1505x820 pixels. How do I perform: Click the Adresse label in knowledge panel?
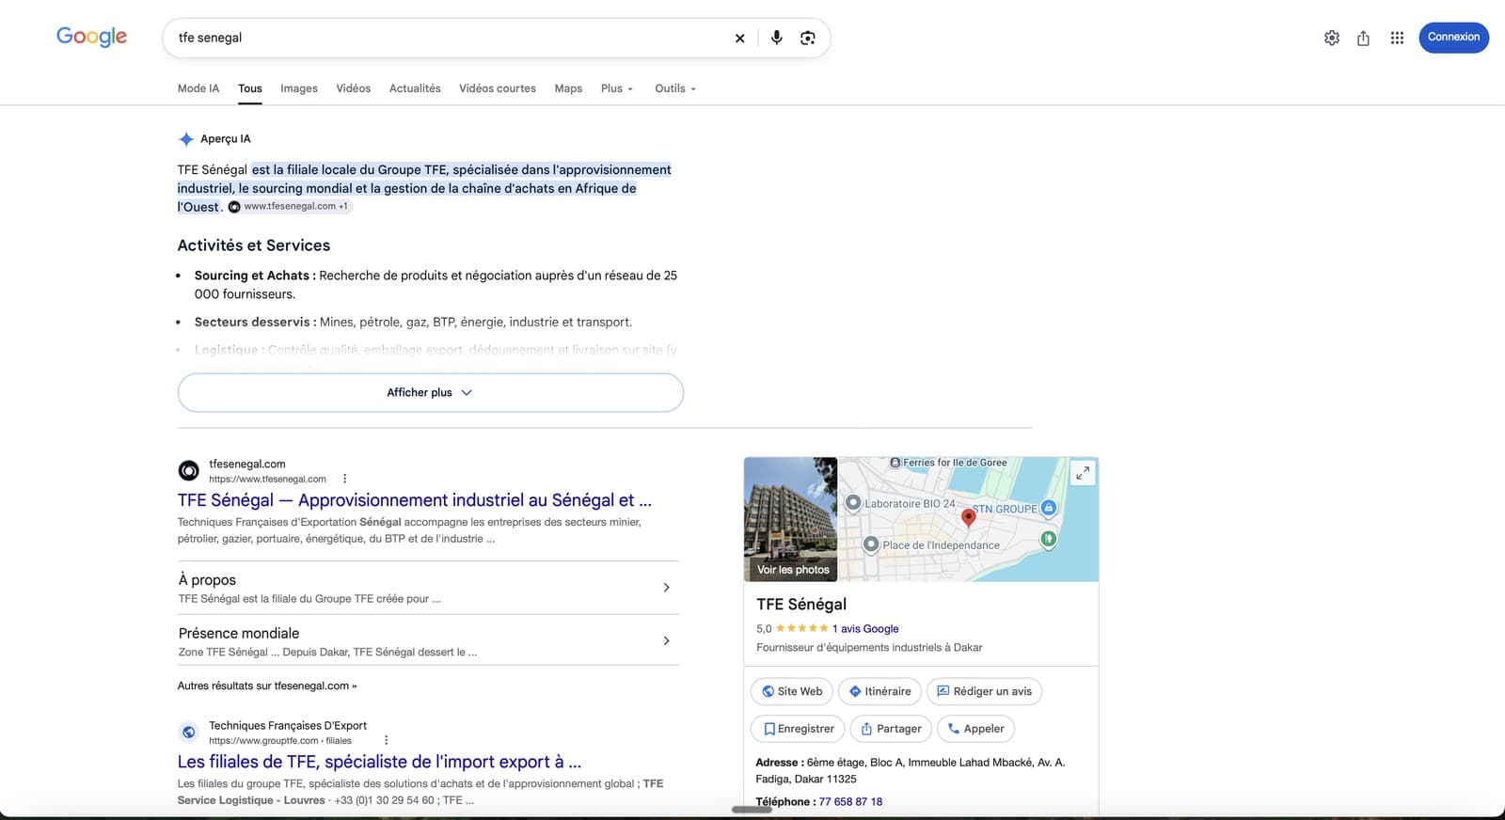pos(779,763)
